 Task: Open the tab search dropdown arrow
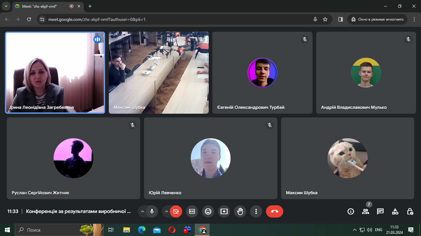click(x=6, y=6)
